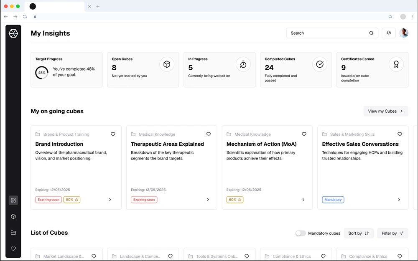The height and width of the screenshot is (261, 418).
Task: Click the My on going cubes heading
Action: pos(57,111)
